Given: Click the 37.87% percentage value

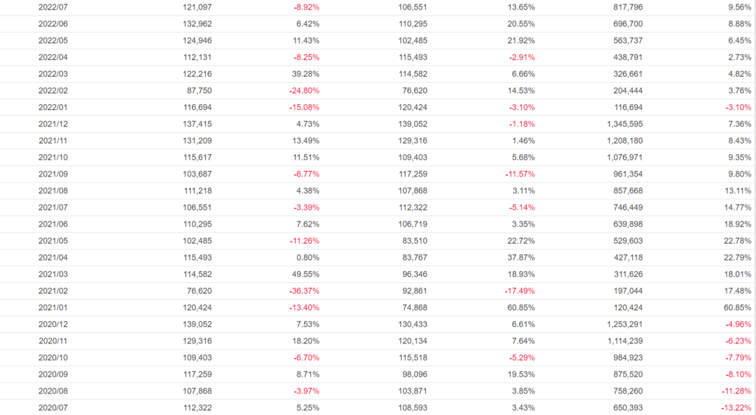Looking at the screenshot, I should pyautogui.click(x=520, y=257).
